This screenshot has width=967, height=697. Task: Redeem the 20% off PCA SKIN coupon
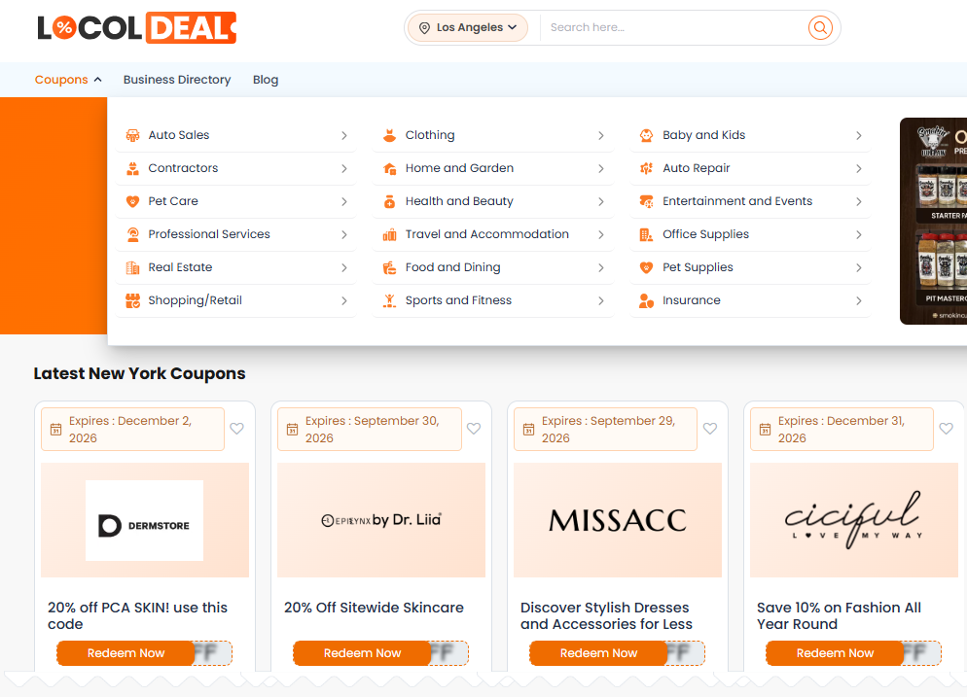[x=125, y=653]
